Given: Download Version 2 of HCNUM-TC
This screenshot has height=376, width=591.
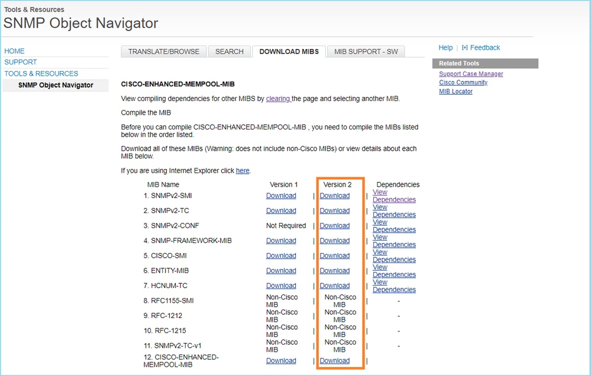Looking at the screenshot, I should click(334, 286).
